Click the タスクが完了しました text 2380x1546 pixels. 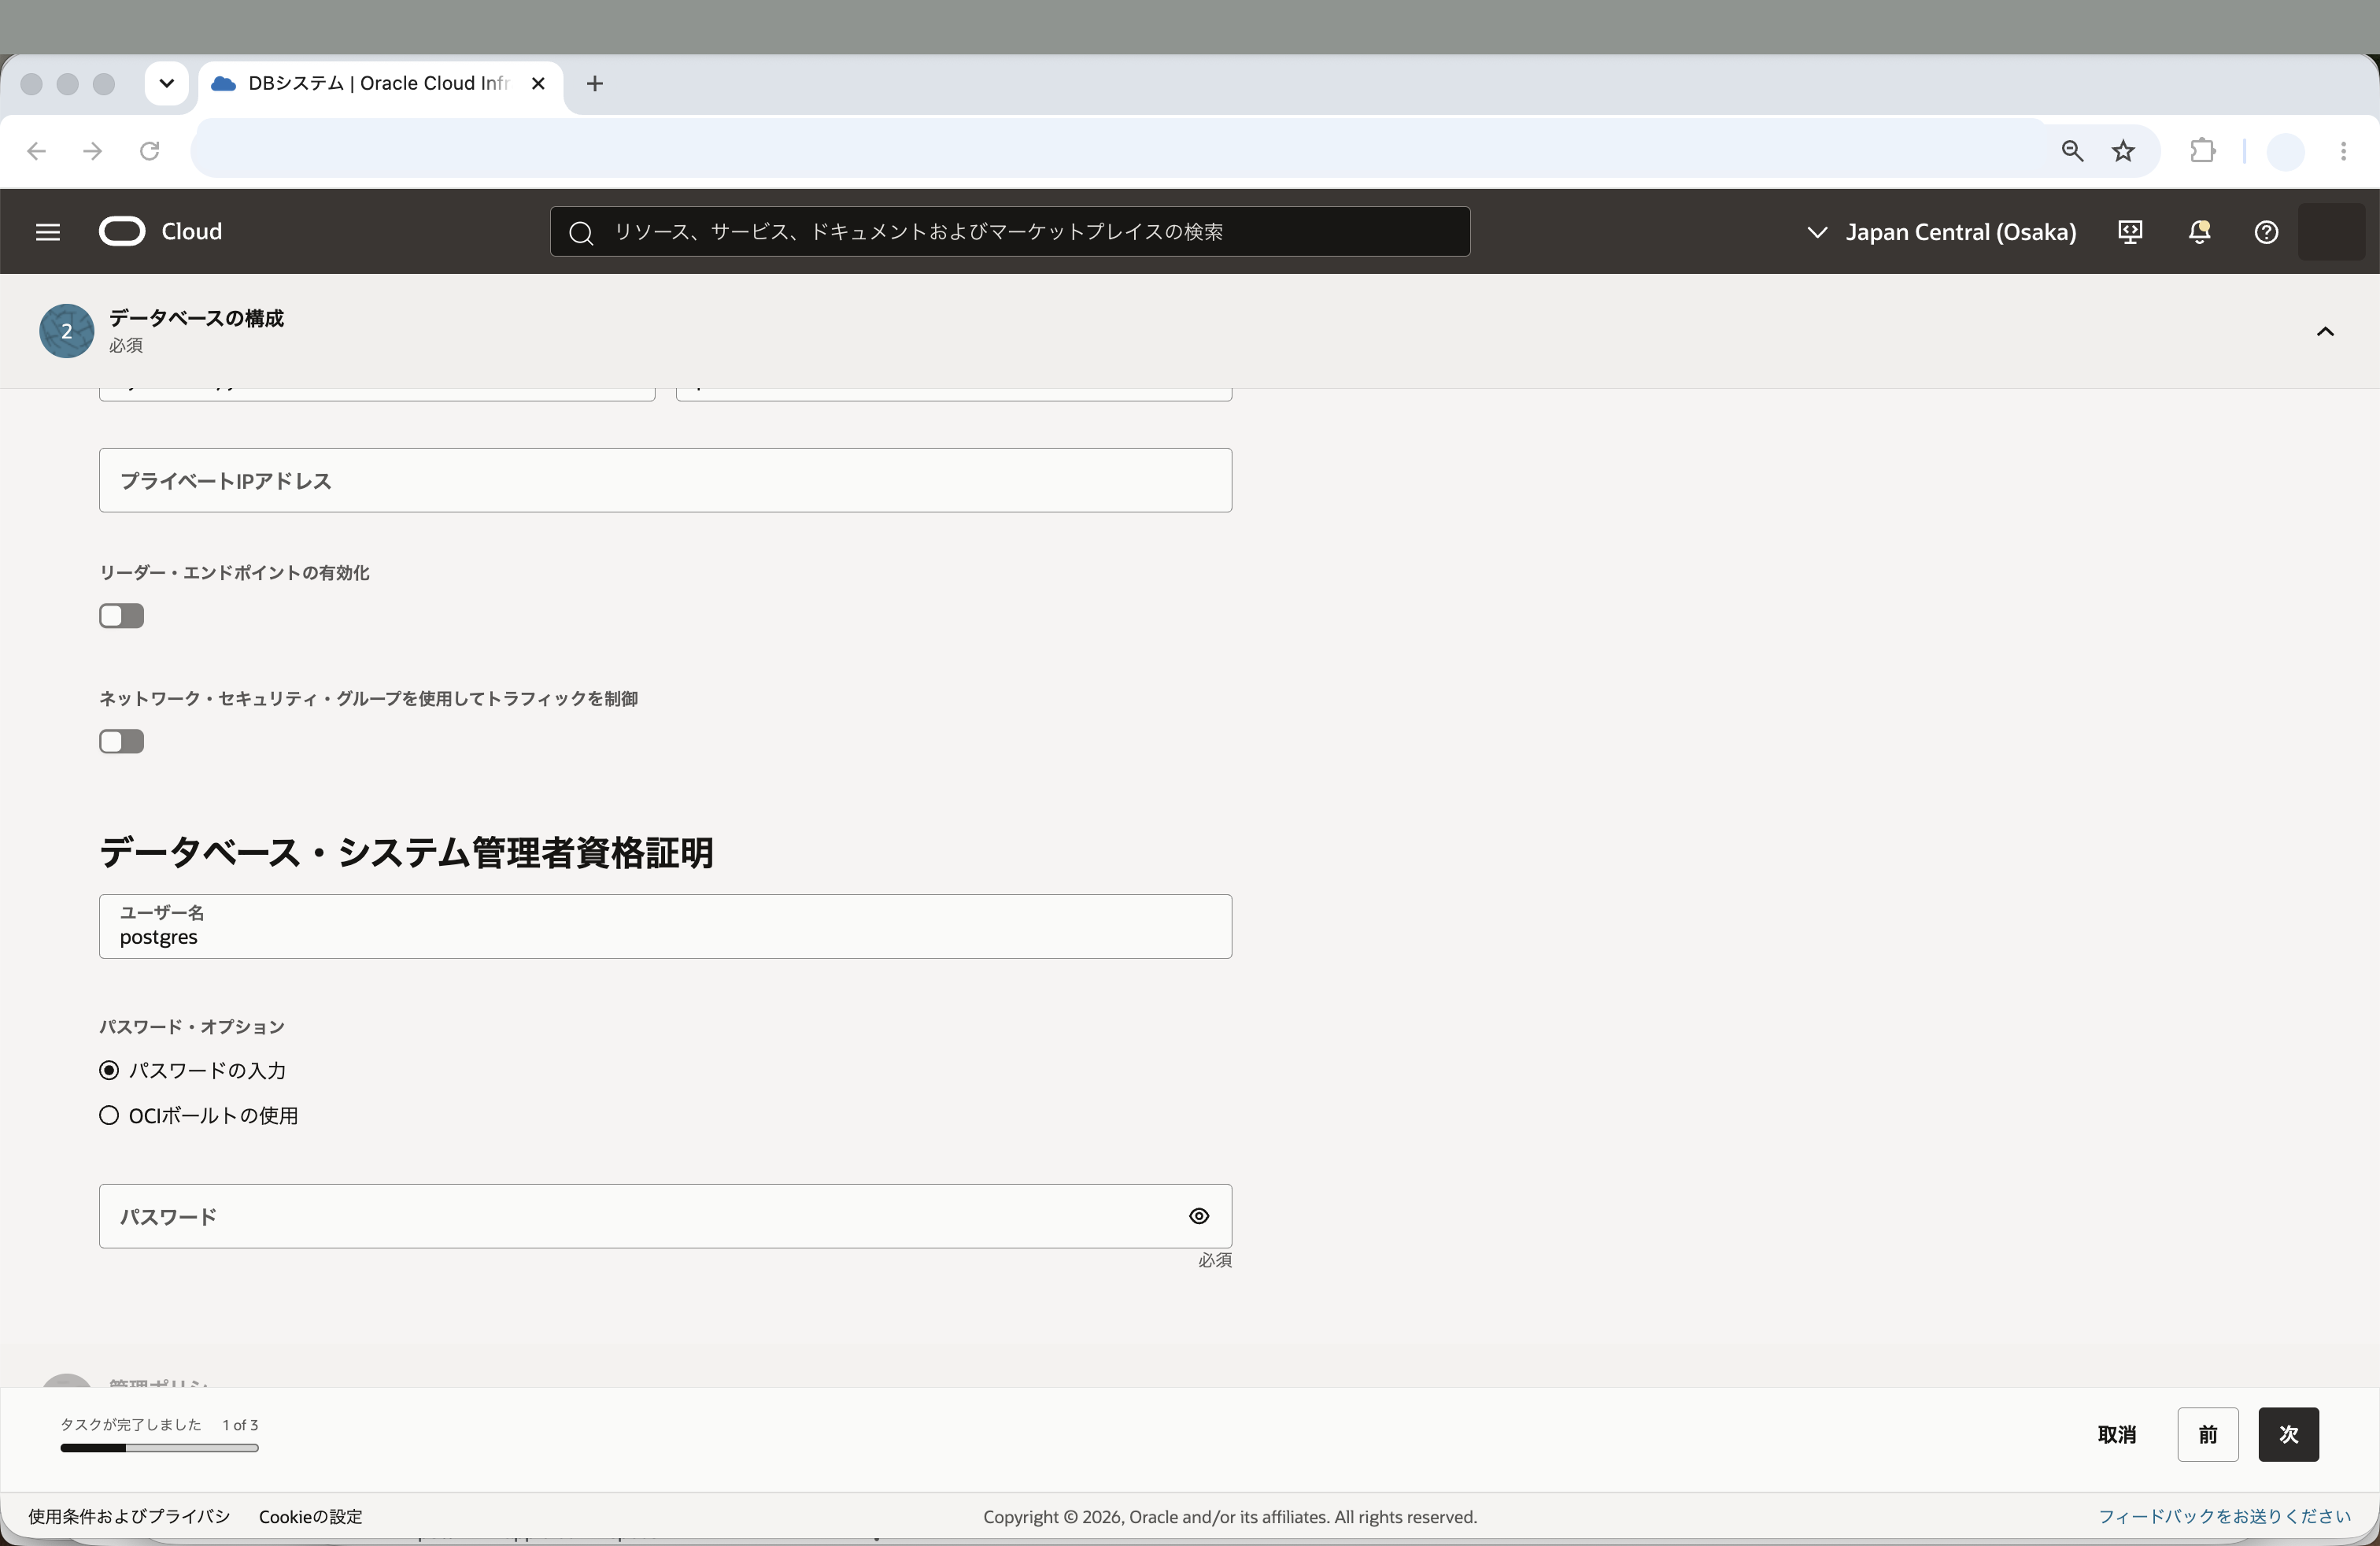click(131, 1425)
